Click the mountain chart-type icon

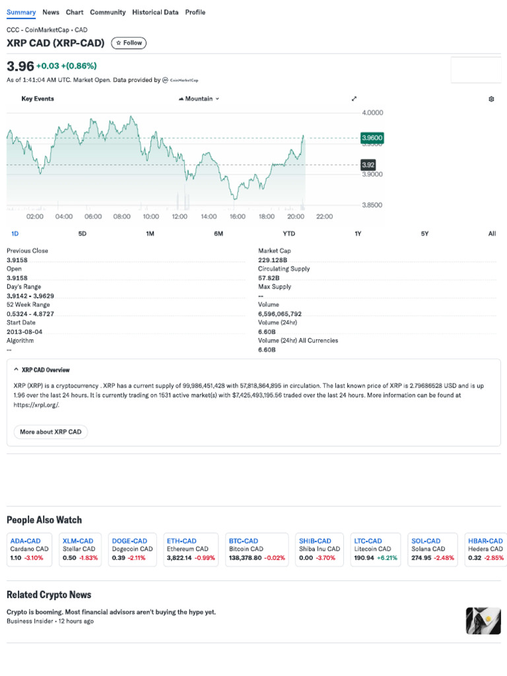[x=181, y=99]
